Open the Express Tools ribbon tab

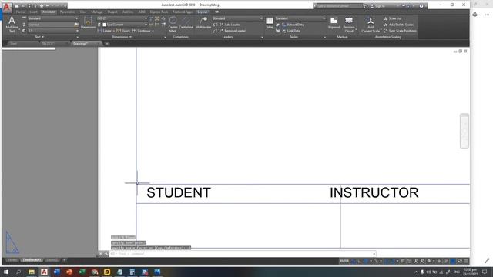pyautogui.click(x=159, y=12)
